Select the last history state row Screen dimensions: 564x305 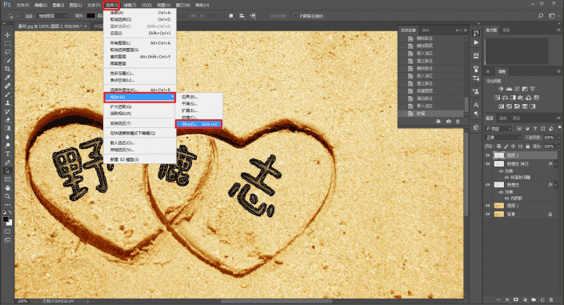pyautogui.click(x=432, y=114)
